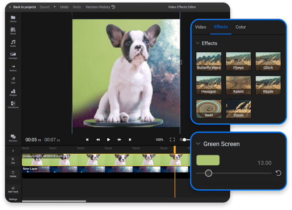
Task: Open the Shapes panel
Action: coord(13,93)
